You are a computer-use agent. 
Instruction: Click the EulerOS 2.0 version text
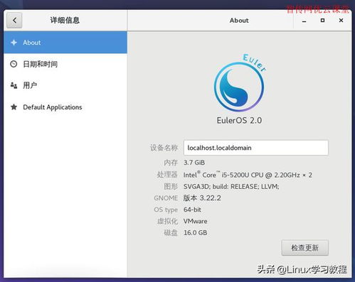click(239, 120)
